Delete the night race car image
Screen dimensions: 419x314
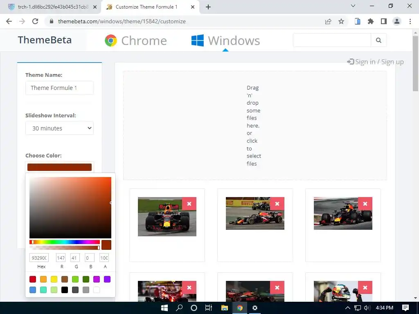coord(189,287)
